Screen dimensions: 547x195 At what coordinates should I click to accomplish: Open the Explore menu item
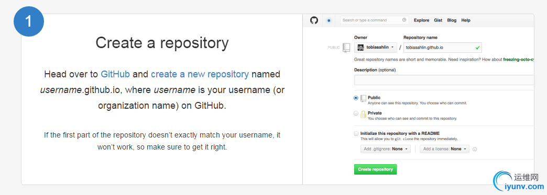[421, 20]
